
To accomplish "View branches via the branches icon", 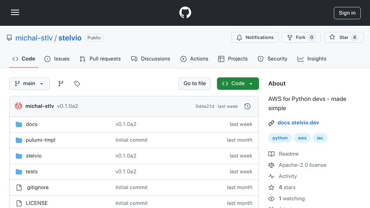I will 61,84.
